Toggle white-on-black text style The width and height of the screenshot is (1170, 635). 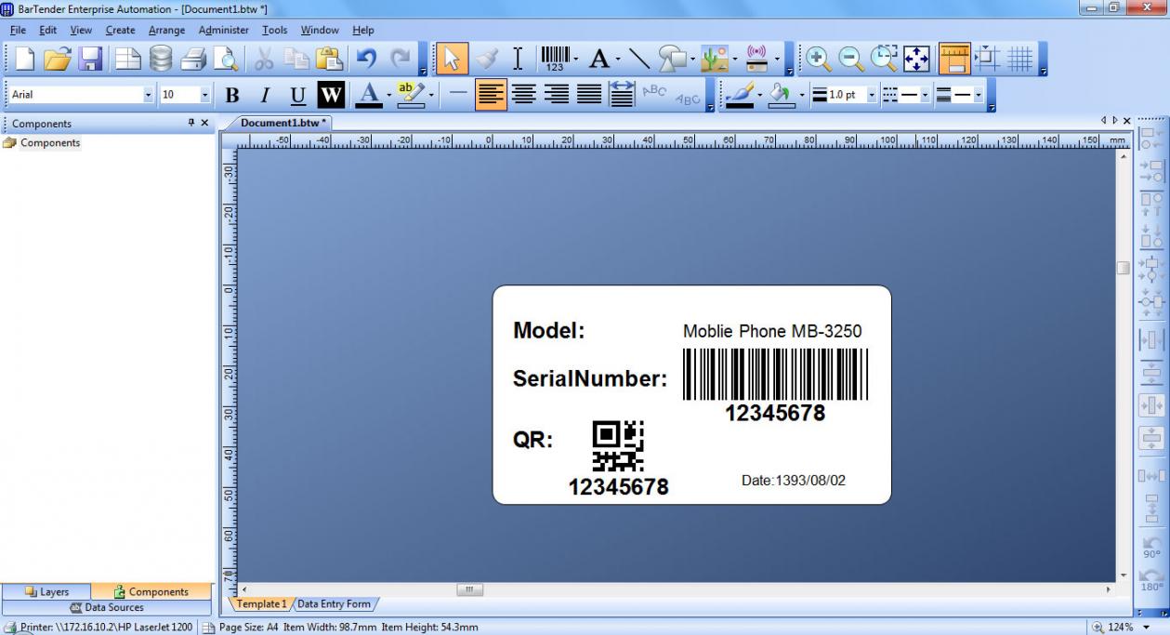tap(331, 95)
